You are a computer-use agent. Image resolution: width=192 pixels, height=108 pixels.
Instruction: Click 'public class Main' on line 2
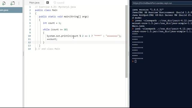tap(46, 10)
